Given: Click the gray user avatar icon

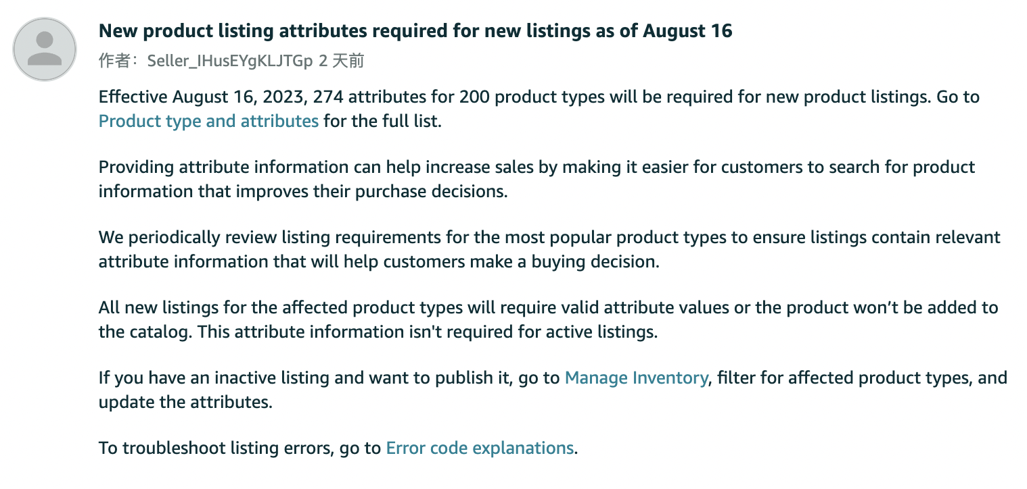Looking at the screenshot, I should click(x=45, y=49).
